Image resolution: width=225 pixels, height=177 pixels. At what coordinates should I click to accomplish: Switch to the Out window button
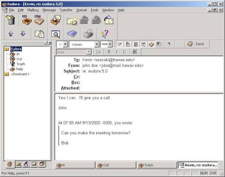click(116, 165)
